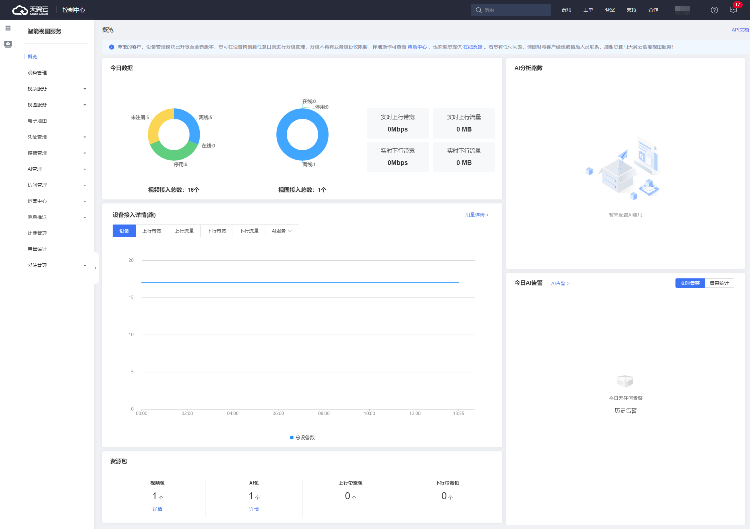750x529 pixels.
Task: Open the apps grid icon in left rail
Action: (8, 28)
